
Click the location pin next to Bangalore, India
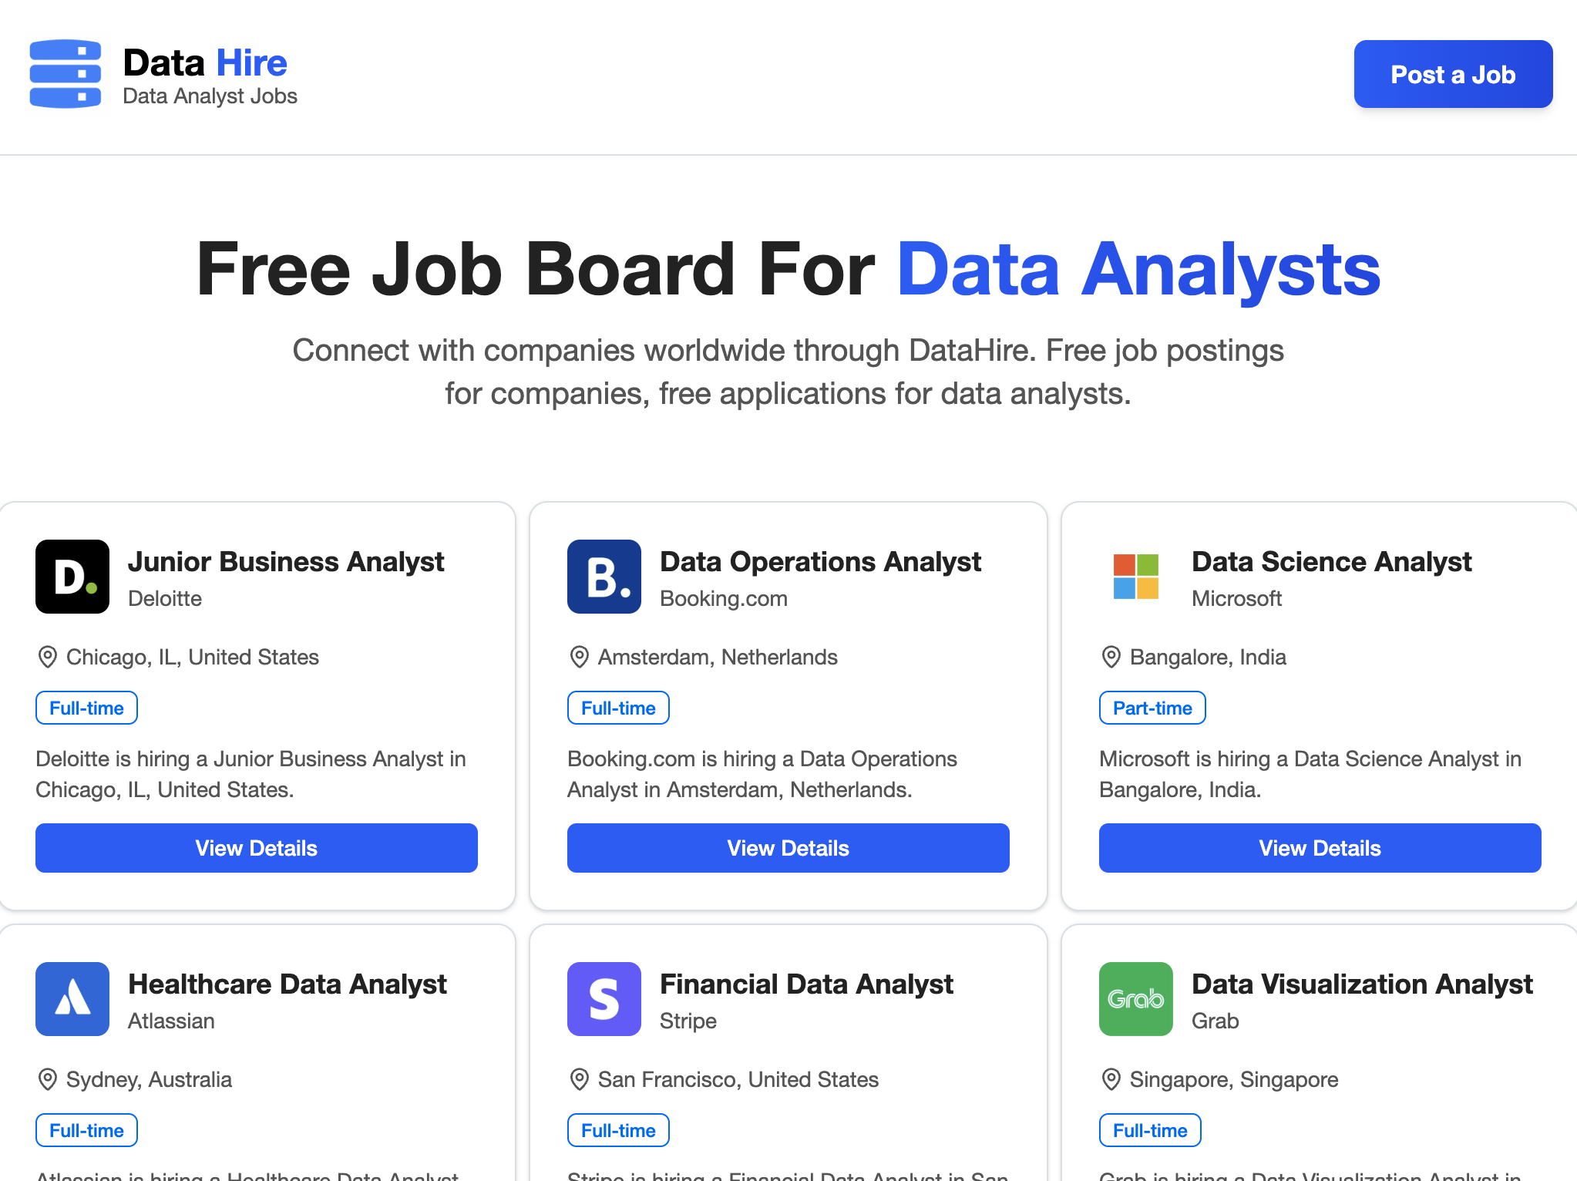pos(1111,657)
